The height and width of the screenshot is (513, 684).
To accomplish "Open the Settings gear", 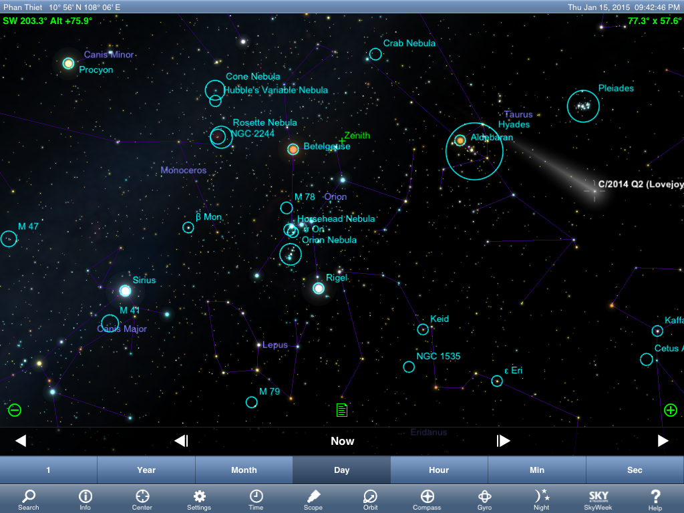I will (199, 498).
